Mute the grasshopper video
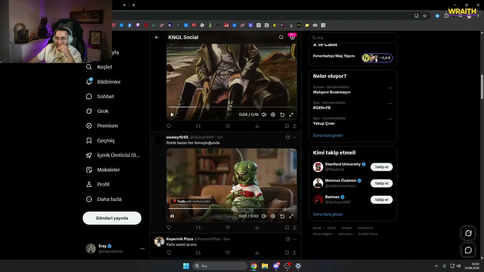This screenshot has height=272, width=484. pyautogui.click(x=264, y=216)
